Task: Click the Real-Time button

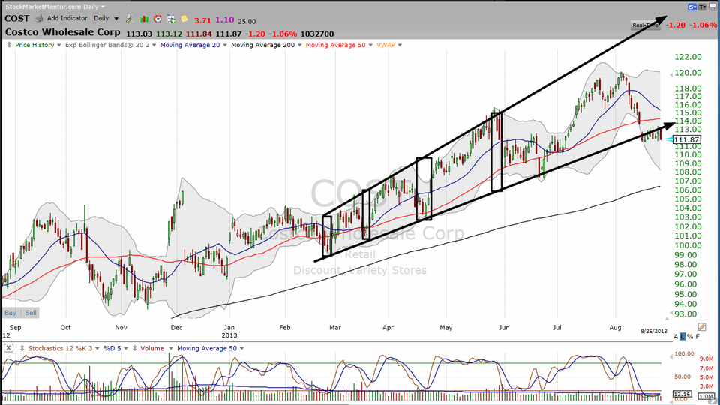Action: click(646, 25)
